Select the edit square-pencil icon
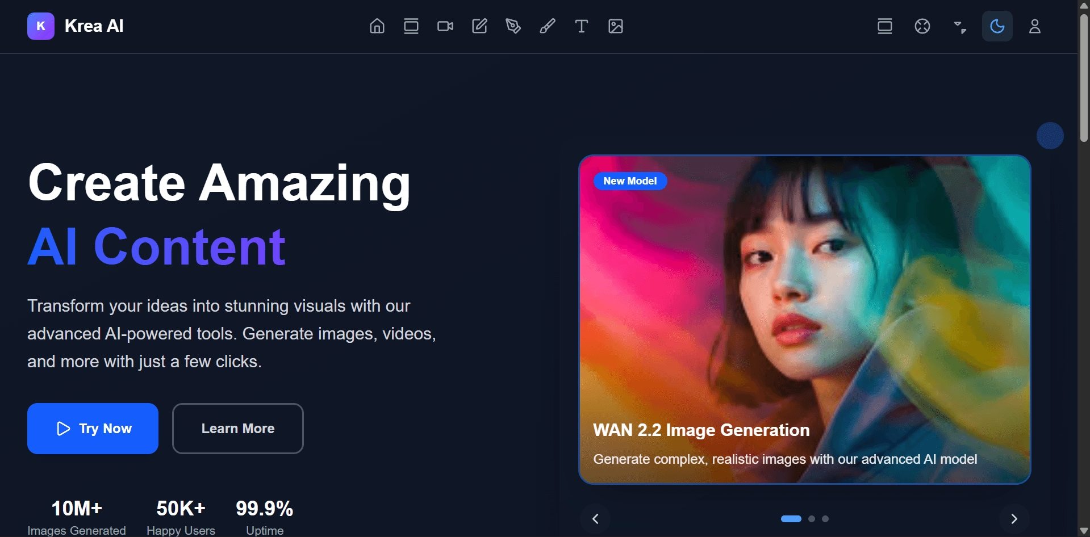The width and height of the screenshot is (1090, 537). click(x=479, y=26)
